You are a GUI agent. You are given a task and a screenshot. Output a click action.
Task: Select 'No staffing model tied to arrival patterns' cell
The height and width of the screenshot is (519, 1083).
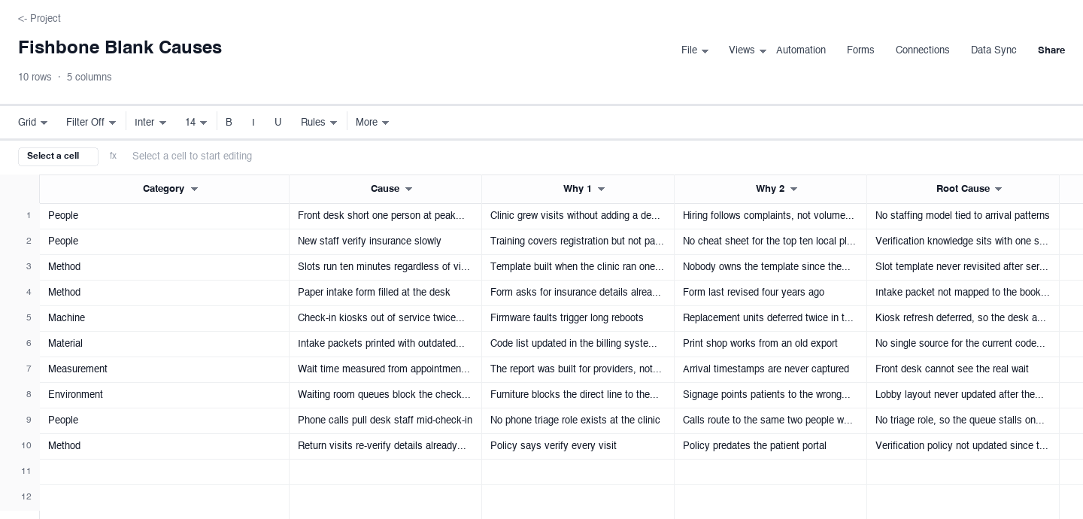click(963, 216)
